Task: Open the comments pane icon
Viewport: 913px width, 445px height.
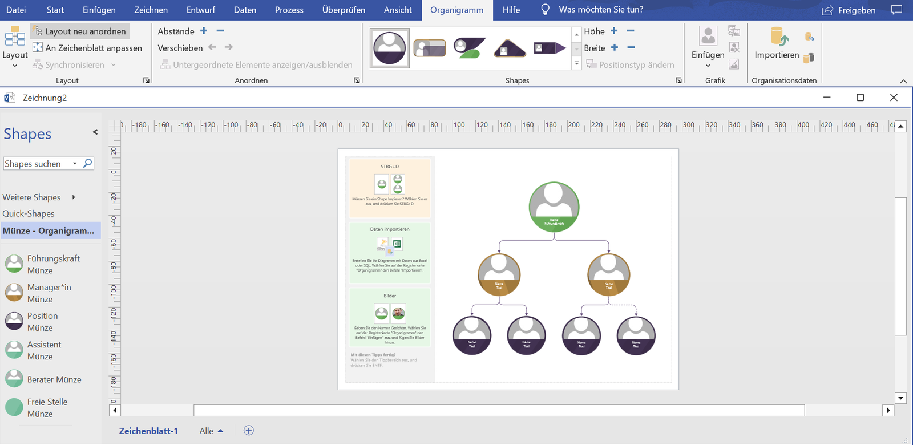Action: click(x=897, y=10)
